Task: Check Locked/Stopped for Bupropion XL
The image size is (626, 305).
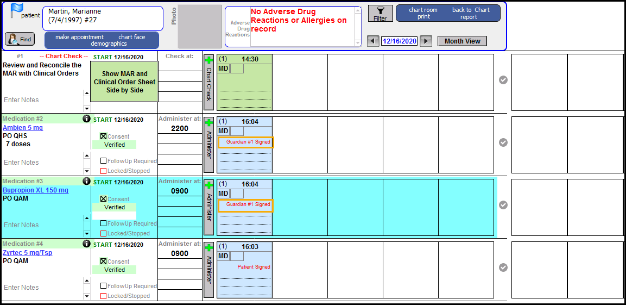Action: coord(104,233)
